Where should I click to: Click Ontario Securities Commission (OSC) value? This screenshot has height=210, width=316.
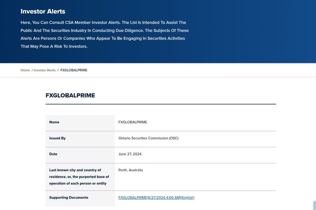click(149, 138)
